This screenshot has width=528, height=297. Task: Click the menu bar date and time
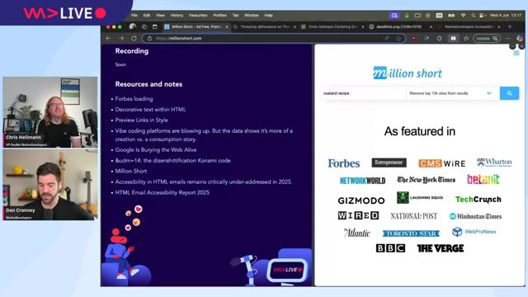click(x=506, y=16)
